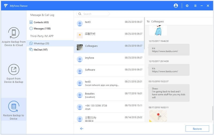Image resolution: width=214 pixels, height=135 pixels.
Task: Click the test3 contact avatar
Action: coord(80,23)
